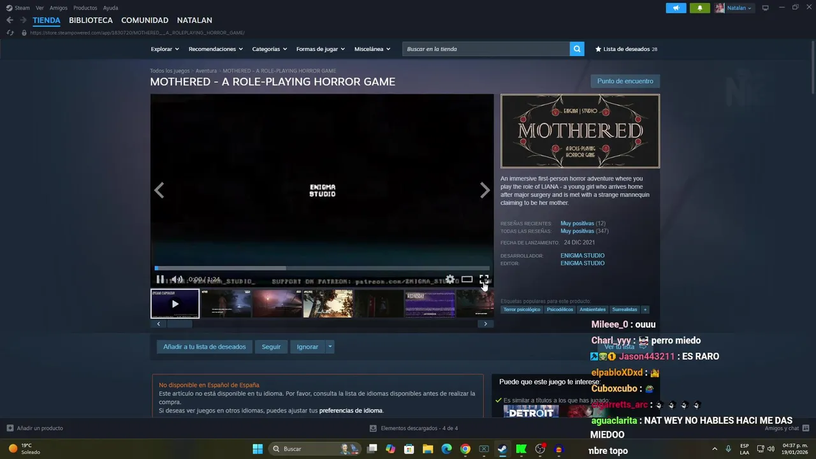Click the Seguir button
This screenshot has height=459, width=816.
tap(271, 347)
